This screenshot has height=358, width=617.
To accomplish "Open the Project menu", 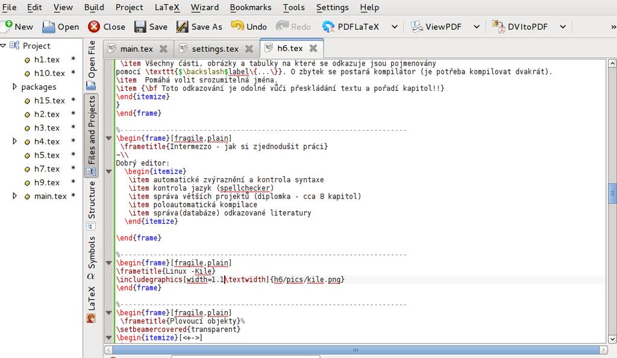I will (x=129, y=7).
